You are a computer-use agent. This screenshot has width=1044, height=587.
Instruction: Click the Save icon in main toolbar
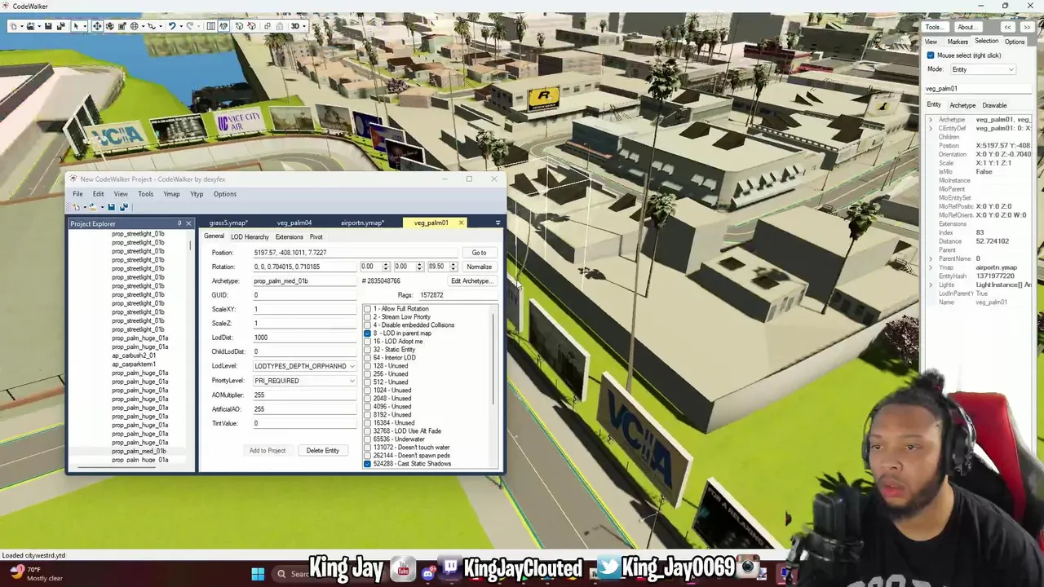point(48,26)
